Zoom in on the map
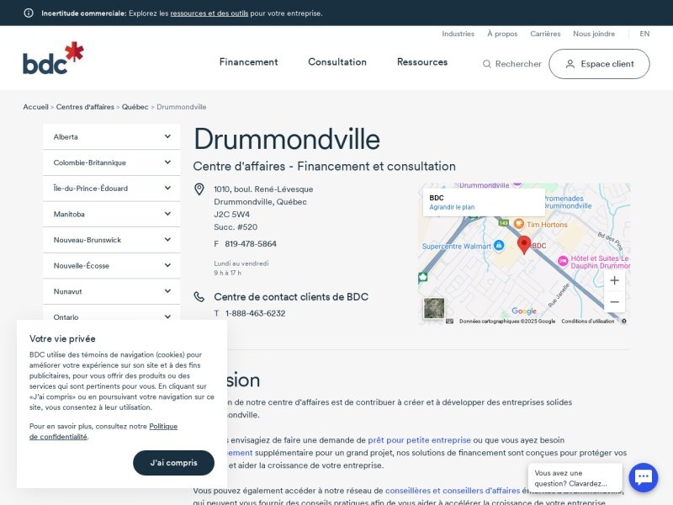The height and width of the screenshot is (505, 673). coord(614,280)
